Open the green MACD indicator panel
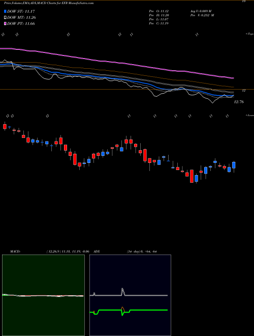 click(x=43, y=295)
